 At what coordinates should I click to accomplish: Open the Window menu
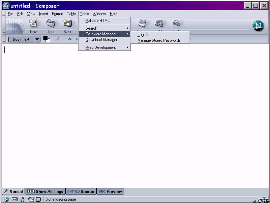(99, 14)
